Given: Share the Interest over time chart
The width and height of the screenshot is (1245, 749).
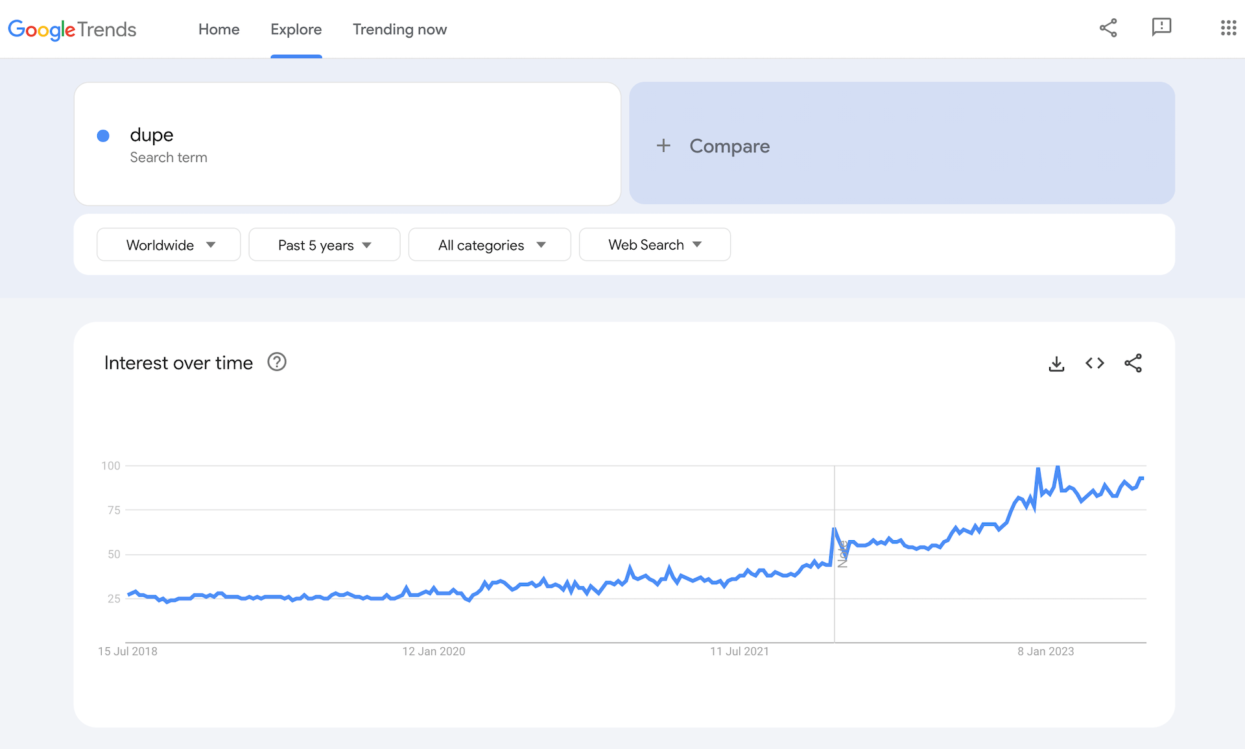Looking at the screenshot, I should pos(1133,363).
